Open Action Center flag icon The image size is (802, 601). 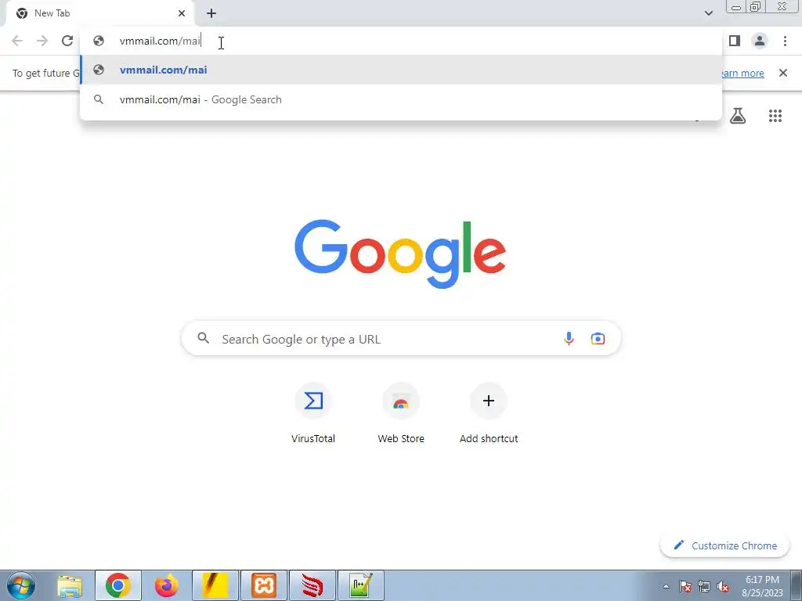coord(685,586)
